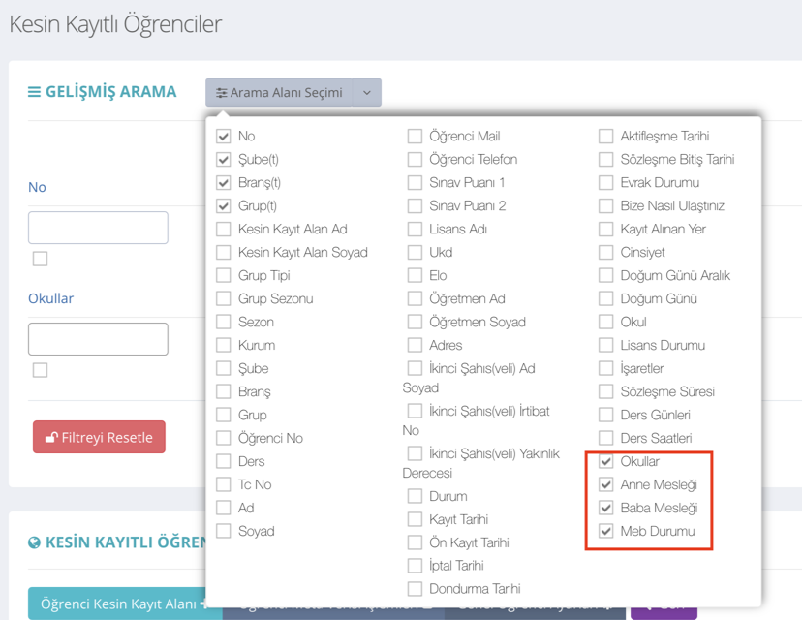The height and width of the screenshot is (620, 803).
Task: Uncheck the Anne Mesleği checkbox
Action: 606,484
